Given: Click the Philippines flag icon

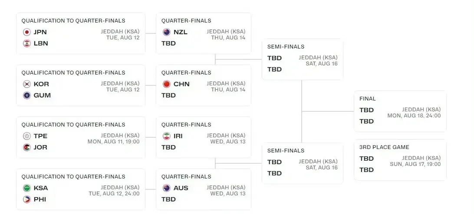Looking at the screenshot, I should coord(26,199).
